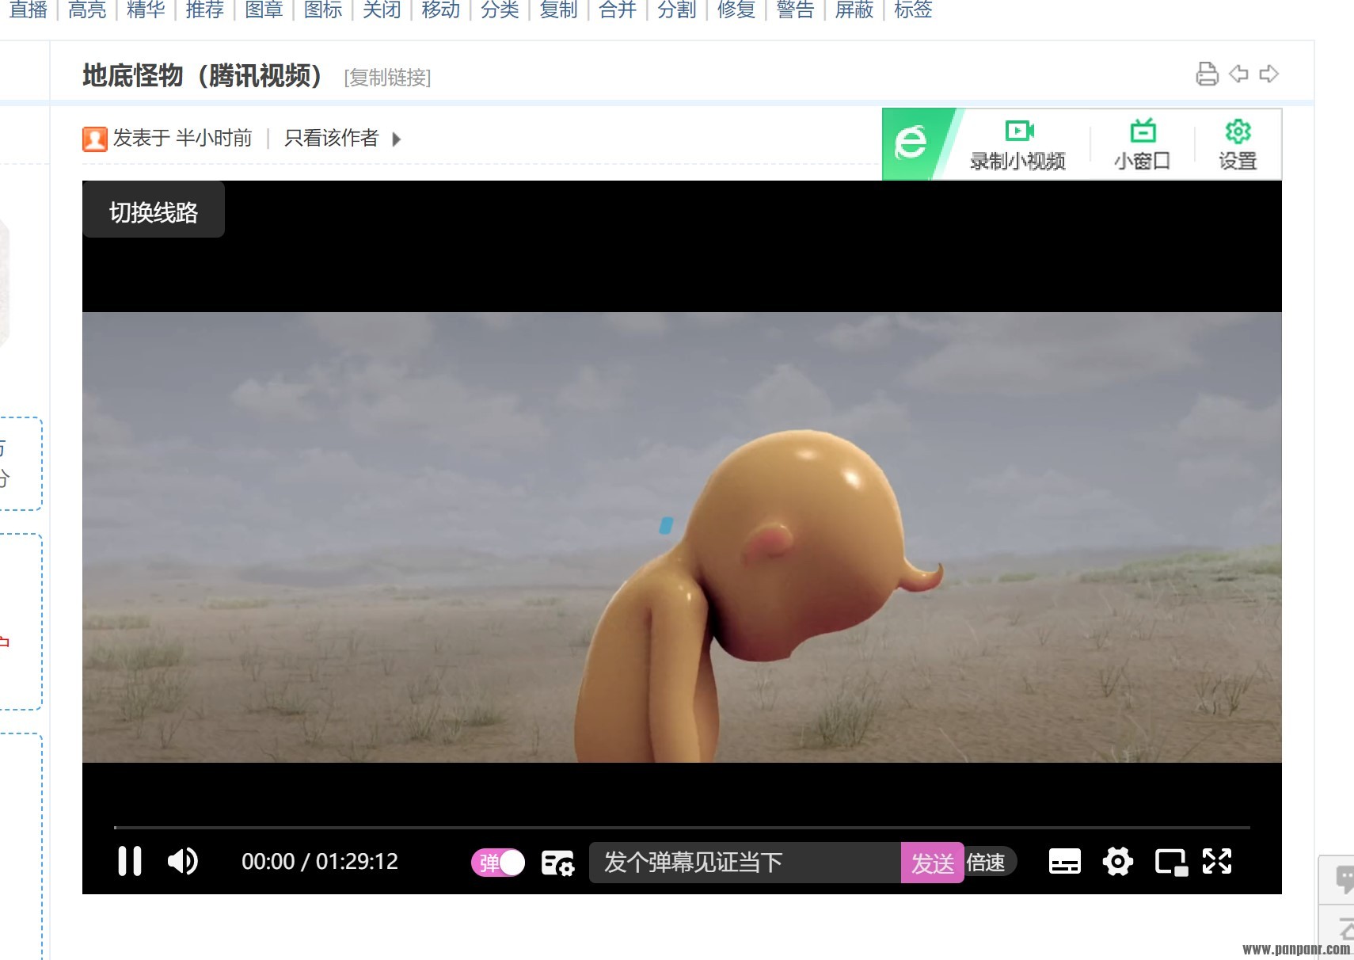Click 切换线路 to switch line
Image resolution: width=1354 pixels, height=960 pixels.
(x=154, y=211)
